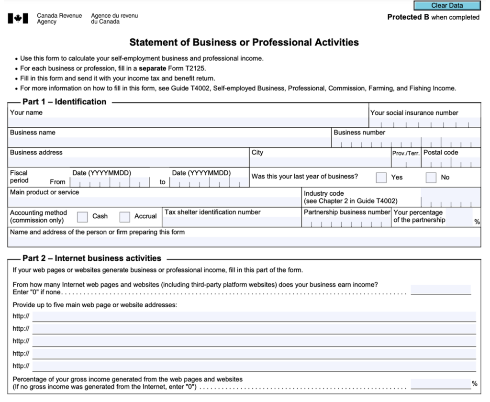
Task: Check No for last year of business
Action: [x=431, y=177]
